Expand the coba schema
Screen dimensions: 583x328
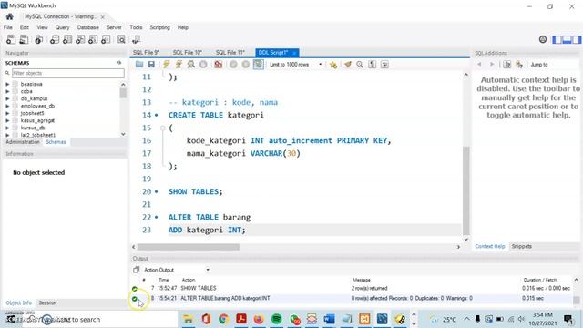coord(7,91)
